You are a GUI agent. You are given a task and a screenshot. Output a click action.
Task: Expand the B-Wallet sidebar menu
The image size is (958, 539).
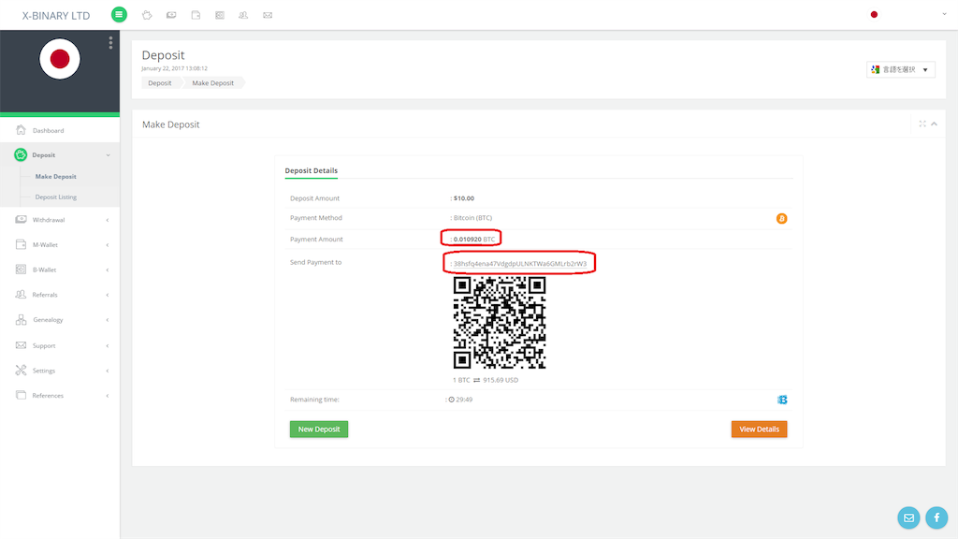point(60,270)
